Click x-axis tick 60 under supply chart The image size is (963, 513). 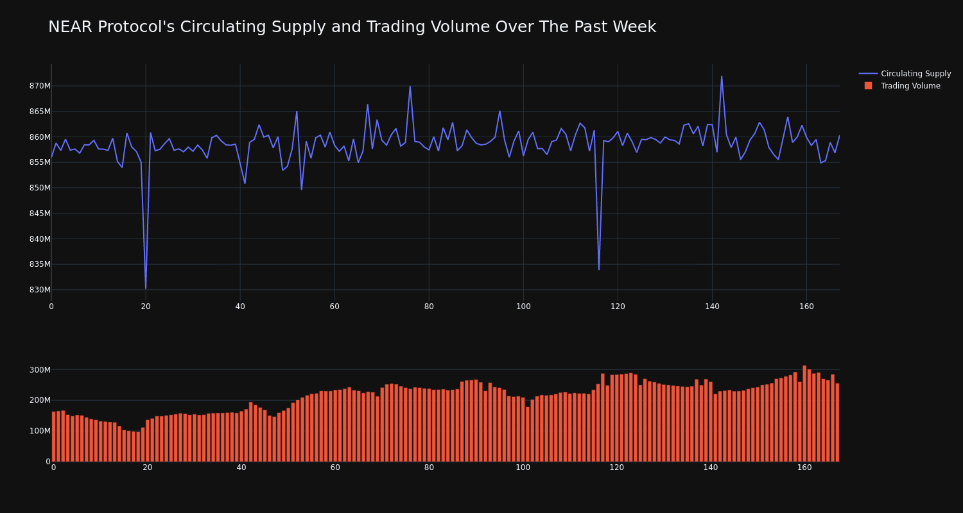coord(334,307)
